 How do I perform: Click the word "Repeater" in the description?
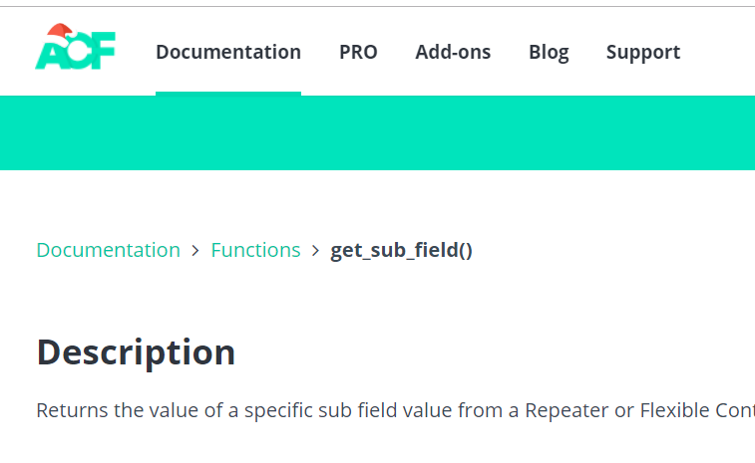(567, 410)
